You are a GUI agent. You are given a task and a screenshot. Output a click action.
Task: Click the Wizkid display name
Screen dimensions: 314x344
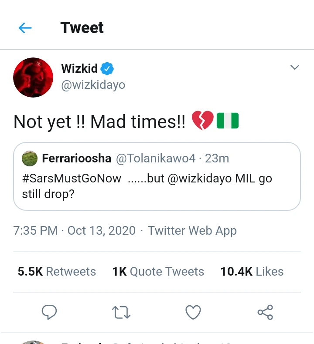tap(79, 68)
